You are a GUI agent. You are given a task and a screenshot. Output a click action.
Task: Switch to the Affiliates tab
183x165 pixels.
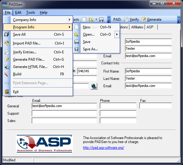[x=137, y=27]
